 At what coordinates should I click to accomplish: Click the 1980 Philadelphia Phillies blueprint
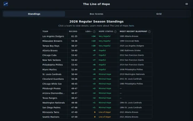point(131,84)
